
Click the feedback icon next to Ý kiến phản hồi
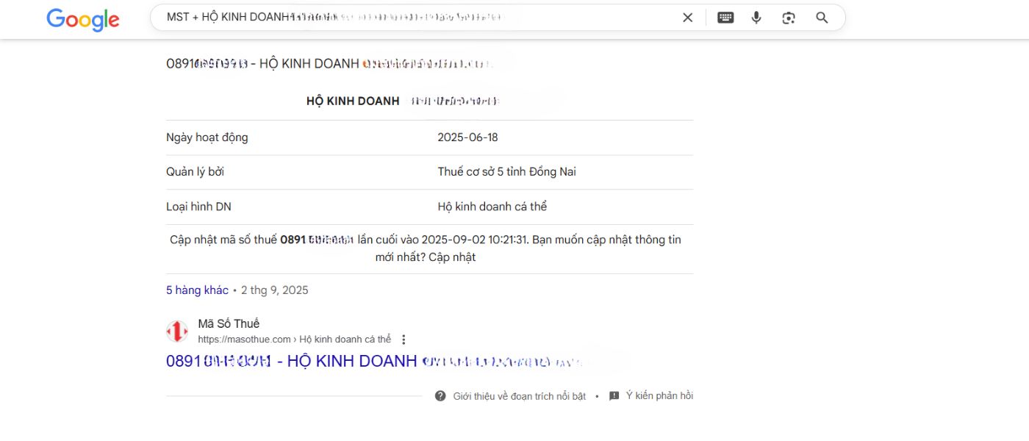point(614,396)
